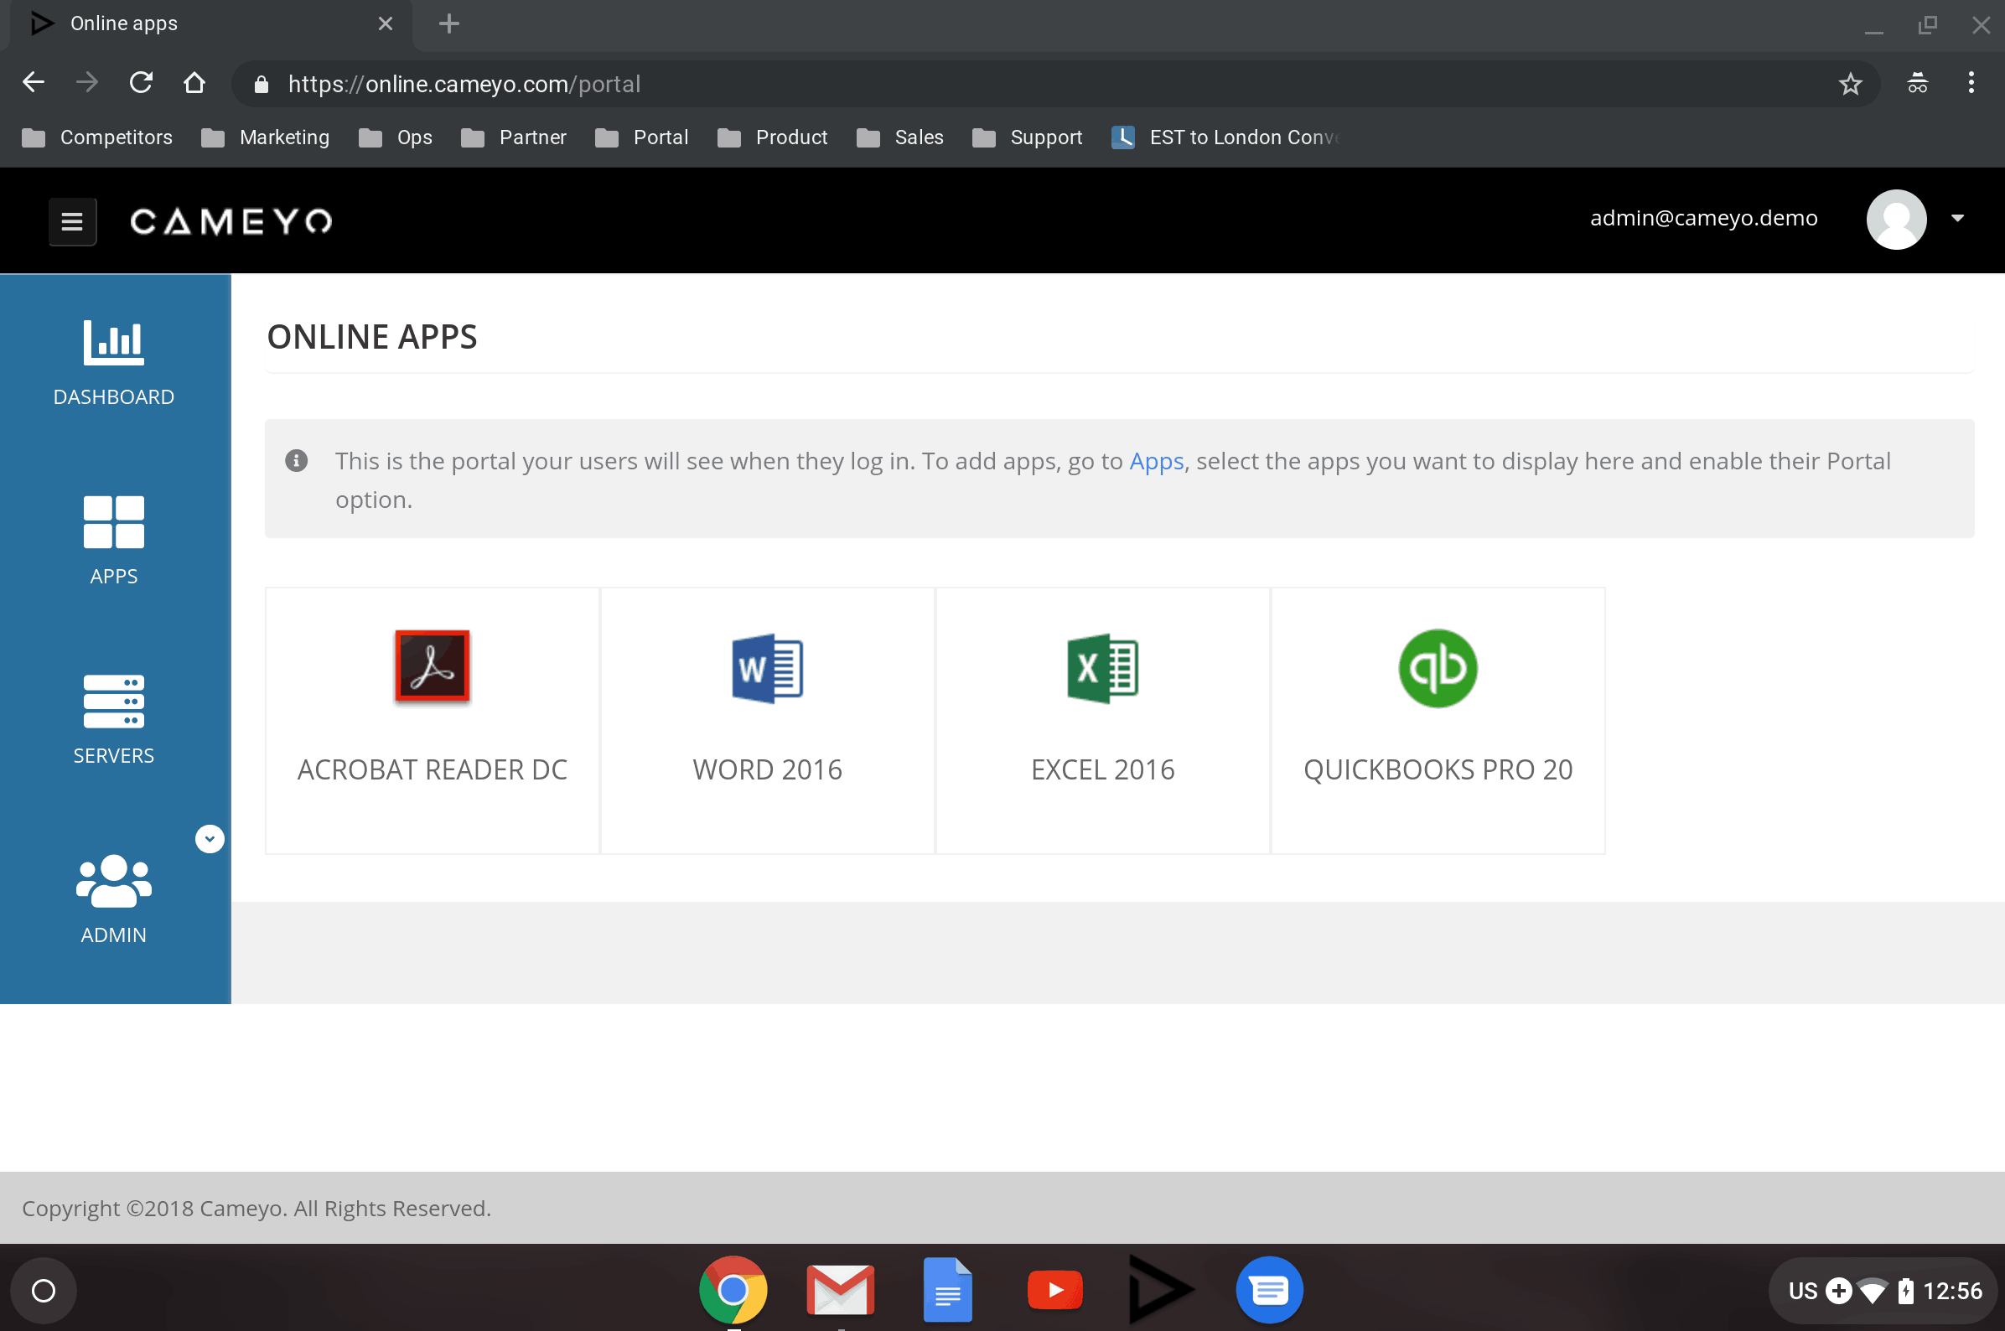Expand the Admin submenu chevron
2005x1331 pixels.
coord(210,839)
